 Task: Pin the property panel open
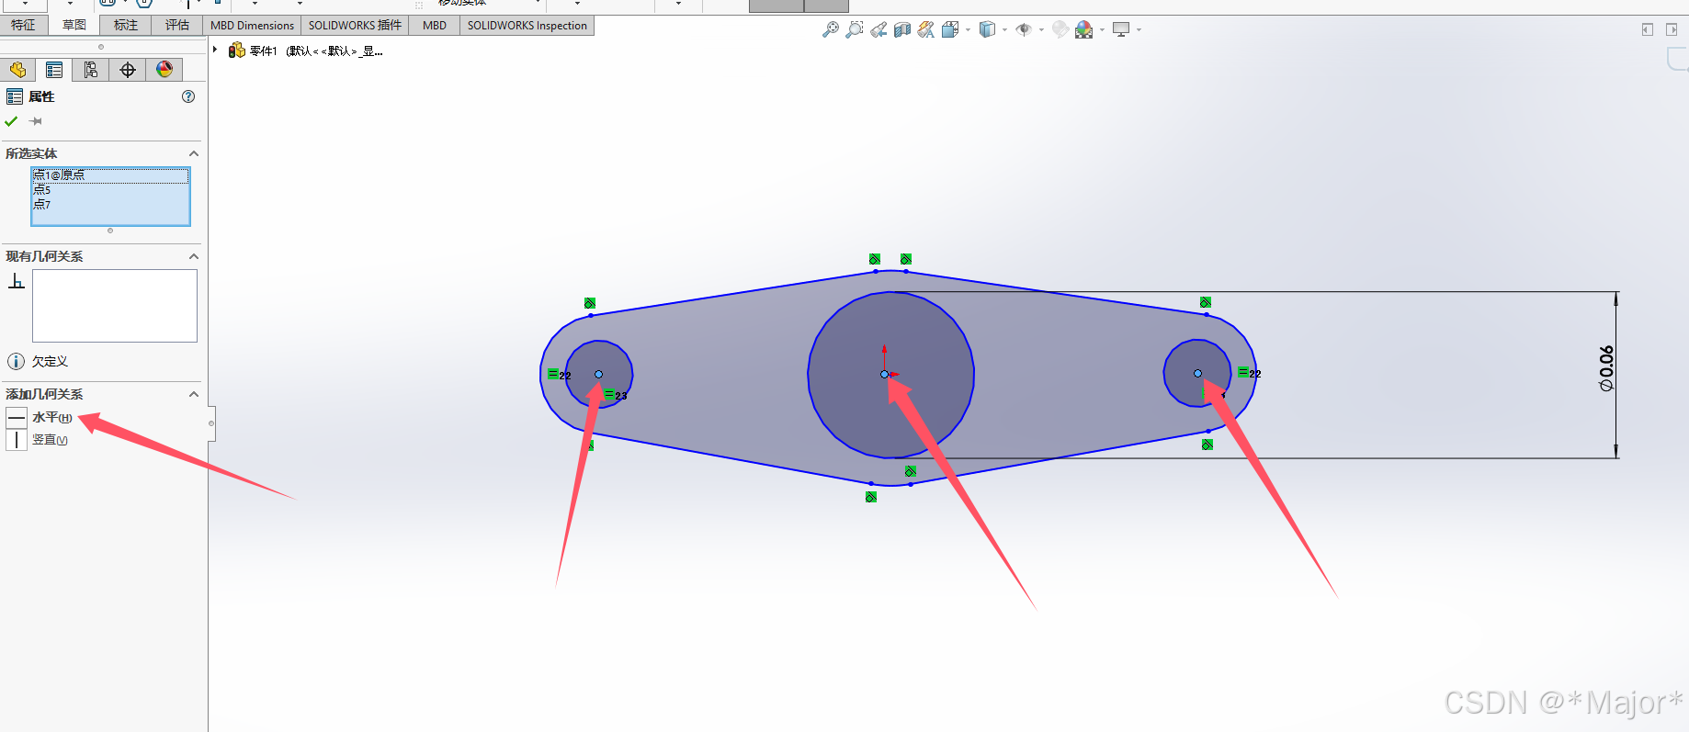(36, 121)
